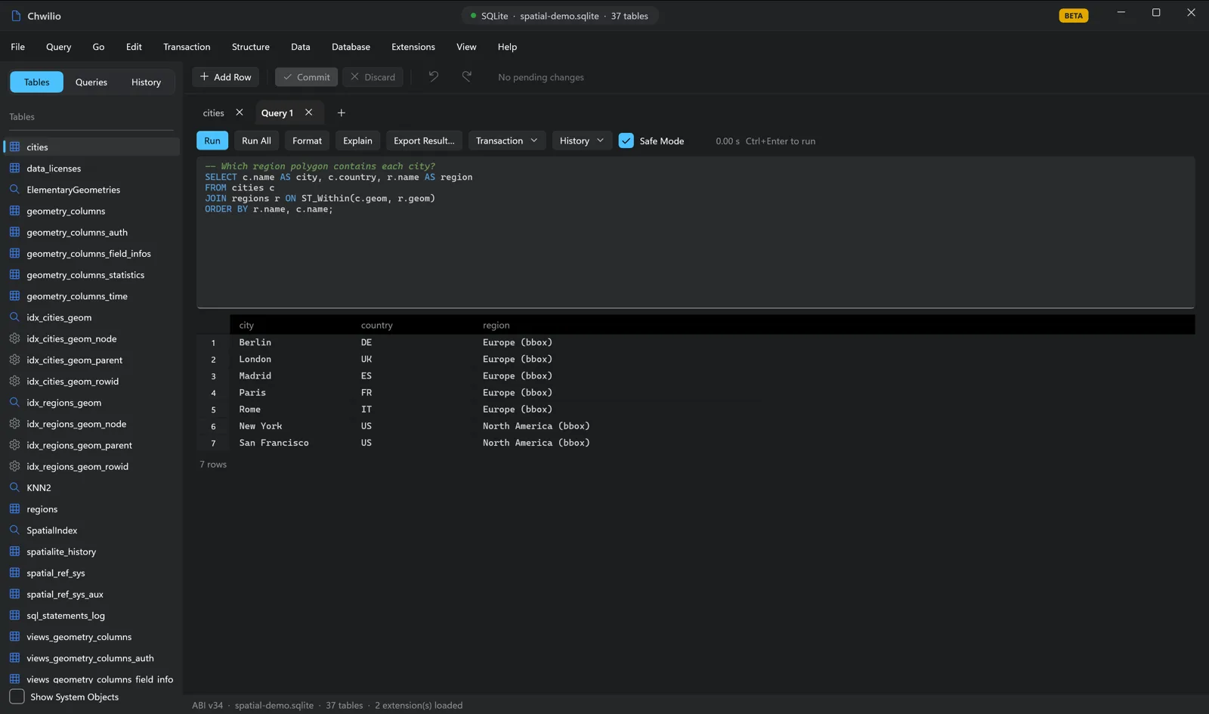Click the data_licenses table icon
1209x714 pixels.
point(14,168)
